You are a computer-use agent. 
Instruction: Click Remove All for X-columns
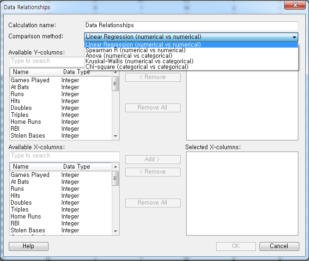(x=153, y=203)
